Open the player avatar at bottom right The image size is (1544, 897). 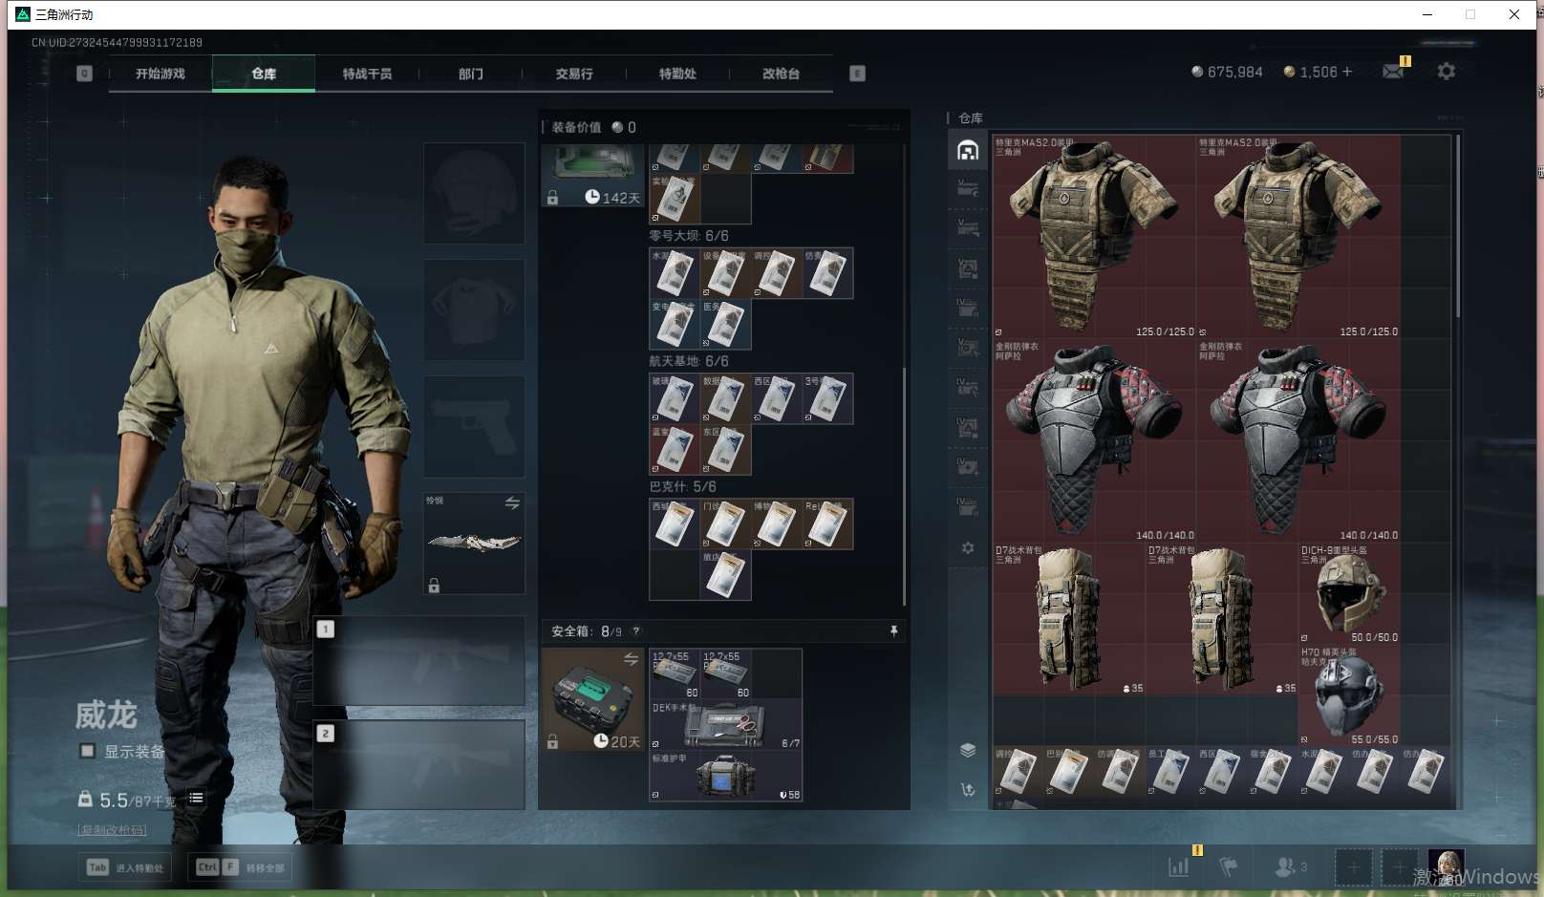coord(1446,866)
